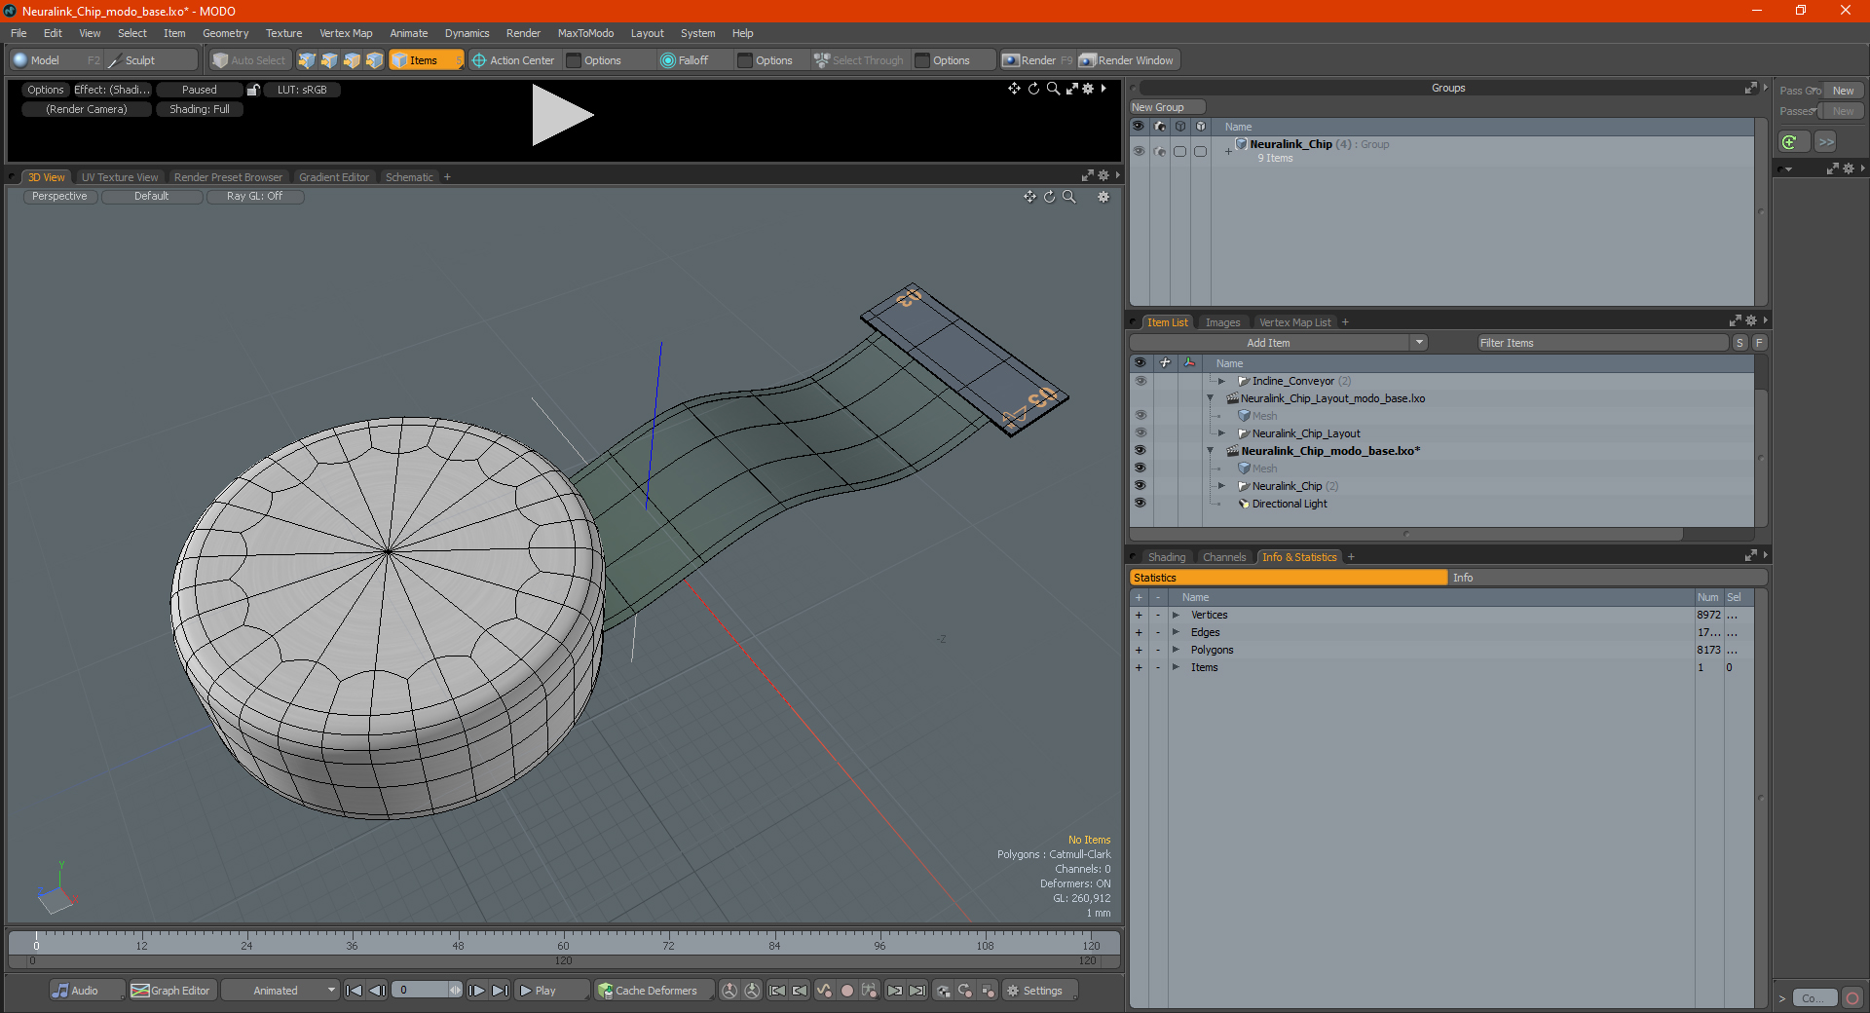Click New Group button
The width and height of the screenshot is (1870, 1013).
(1168, 107)
